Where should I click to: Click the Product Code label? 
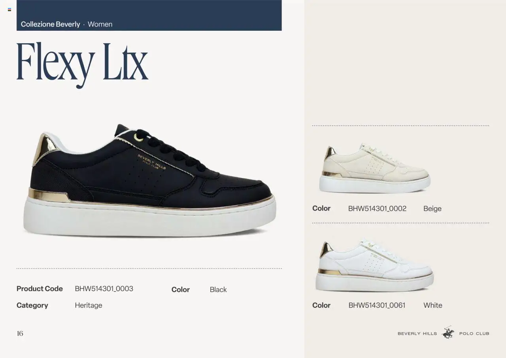point(40,289)
